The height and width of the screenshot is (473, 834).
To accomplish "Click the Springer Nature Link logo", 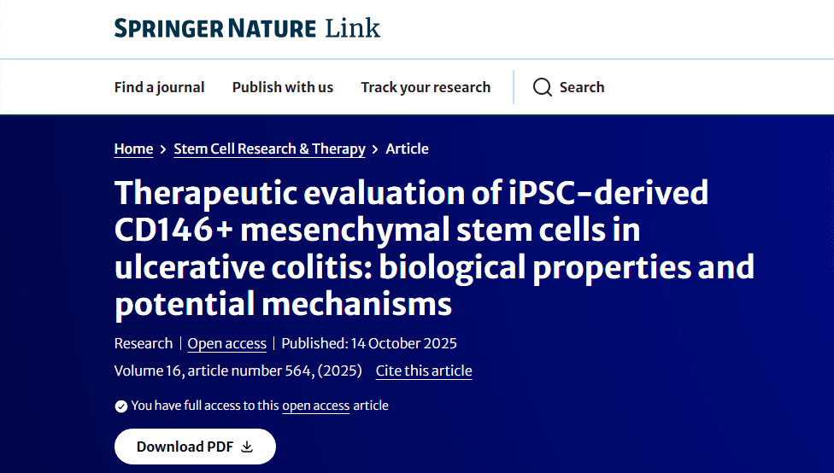I will click(247, 28).
